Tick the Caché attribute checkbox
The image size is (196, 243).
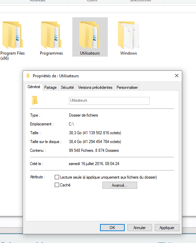point(57,185)
